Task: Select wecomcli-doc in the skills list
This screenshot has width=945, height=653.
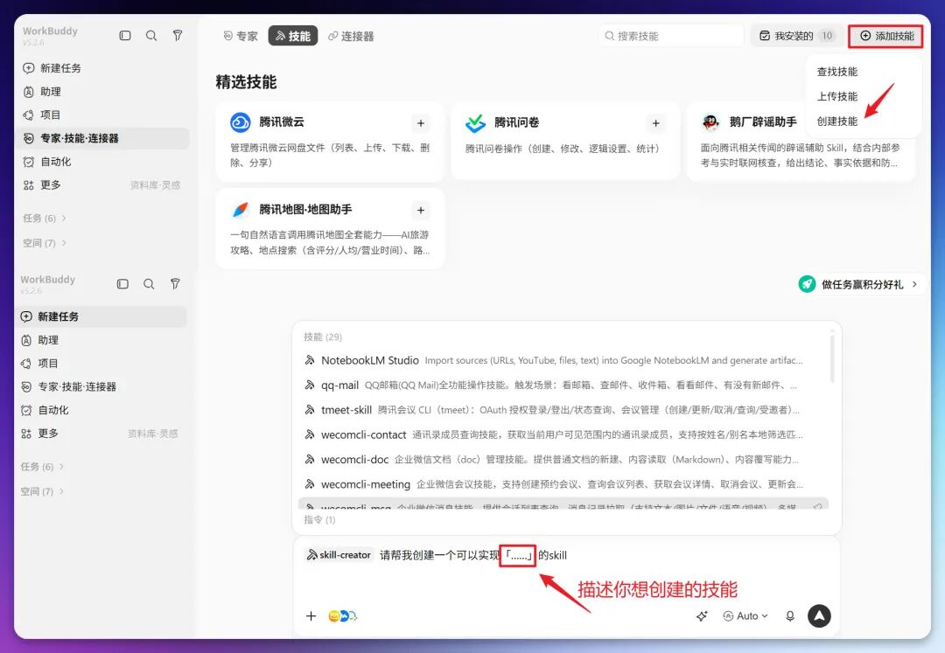Action: pos(563,459)
